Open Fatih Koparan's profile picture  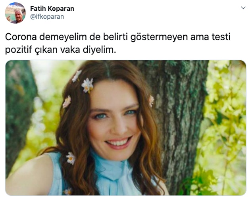(x=15, y=13)
